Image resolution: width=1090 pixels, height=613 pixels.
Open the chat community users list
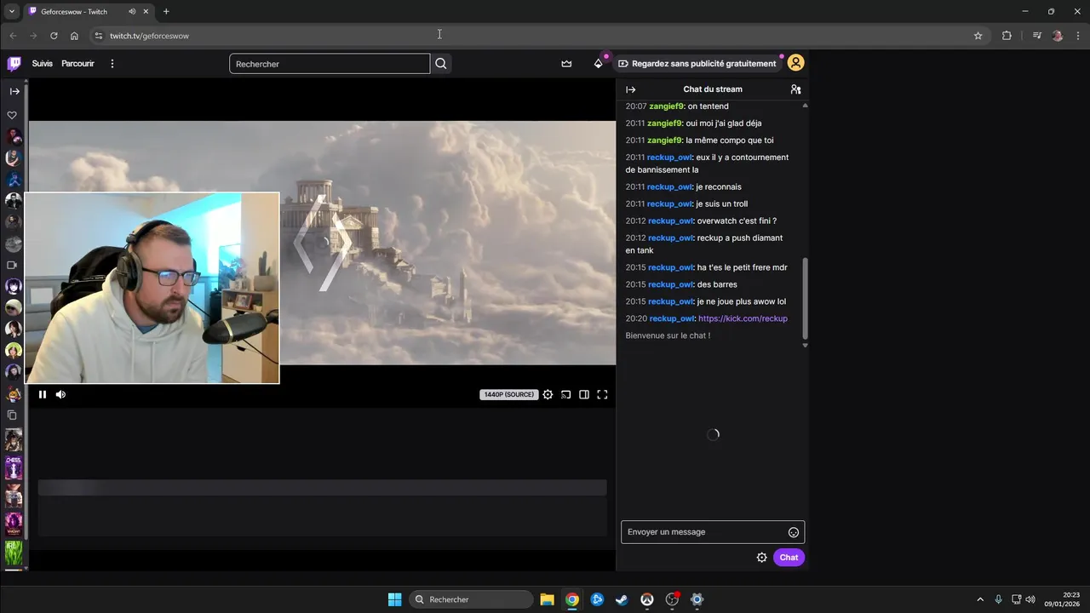coord(795,89)
